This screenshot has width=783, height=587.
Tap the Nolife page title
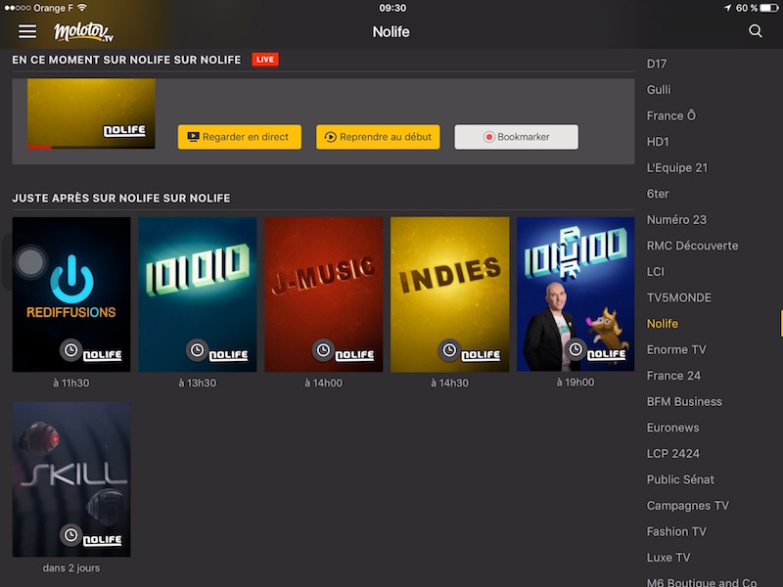(x=391, y=32)
